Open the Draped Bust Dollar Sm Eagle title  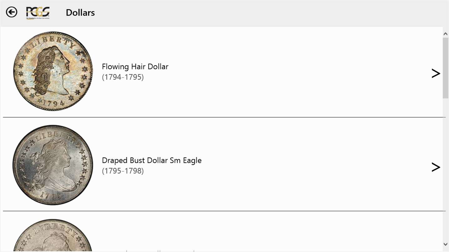[x=152, y=160]
